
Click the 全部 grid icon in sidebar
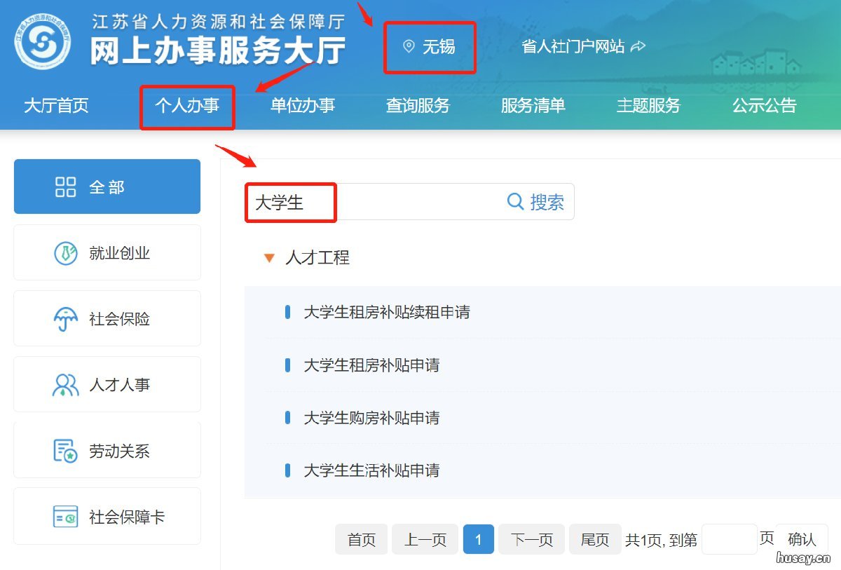(64, 186)
